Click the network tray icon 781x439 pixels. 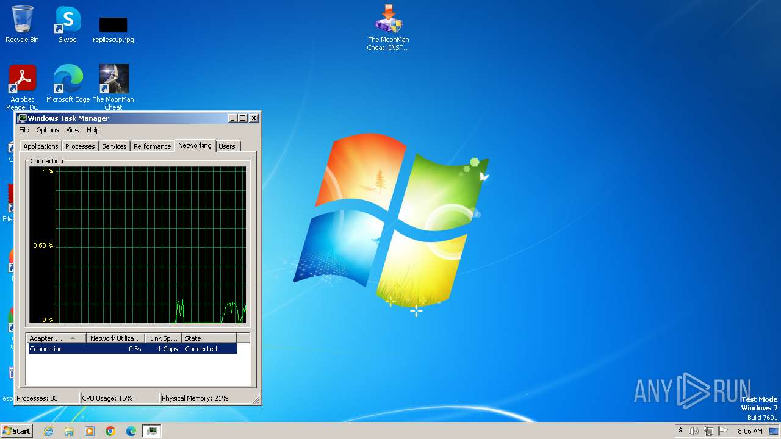708,431
